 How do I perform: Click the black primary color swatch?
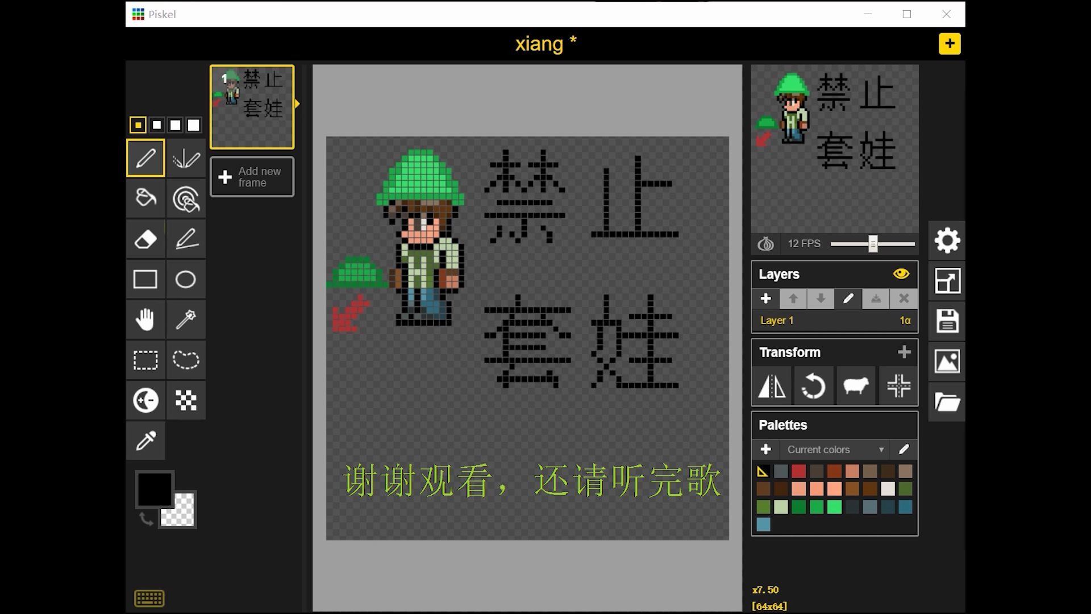pyautogui.click(x=154, y=488)
